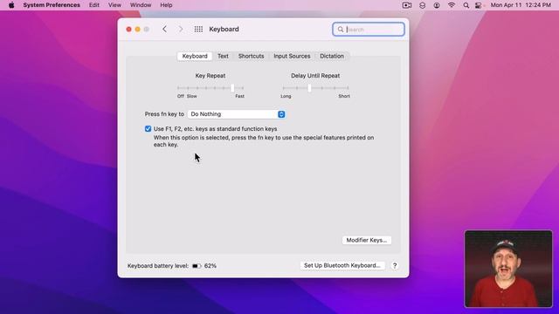Open the Edit menu
559x314 pixels.
[x=94, y=5]
